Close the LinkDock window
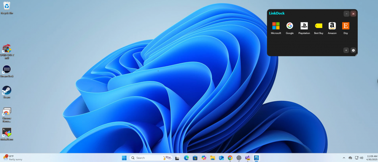The image size is (378, 162). (353, 14)
